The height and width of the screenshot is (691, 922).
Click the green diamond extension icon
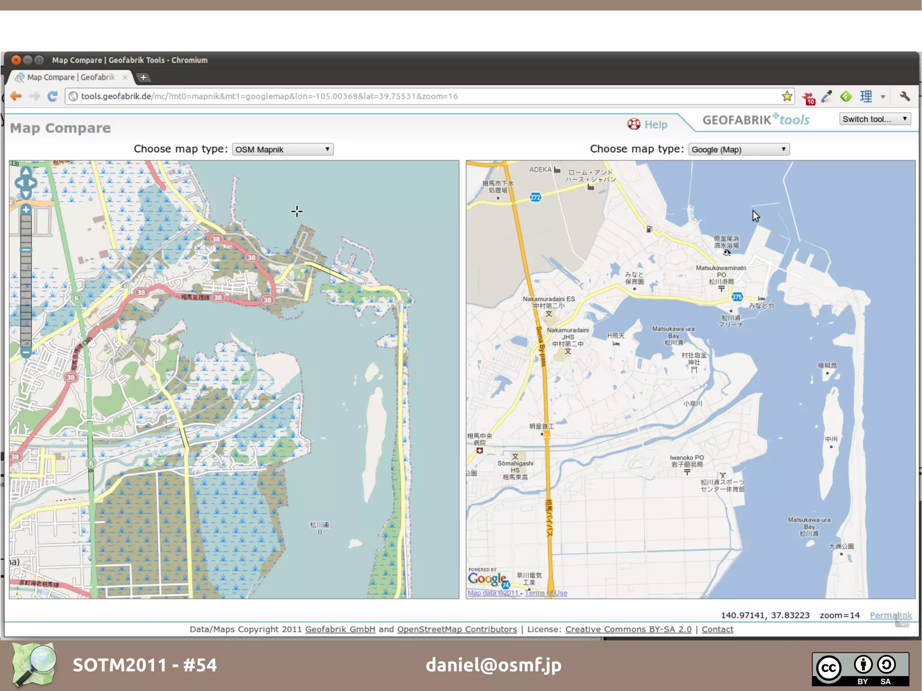846,96
